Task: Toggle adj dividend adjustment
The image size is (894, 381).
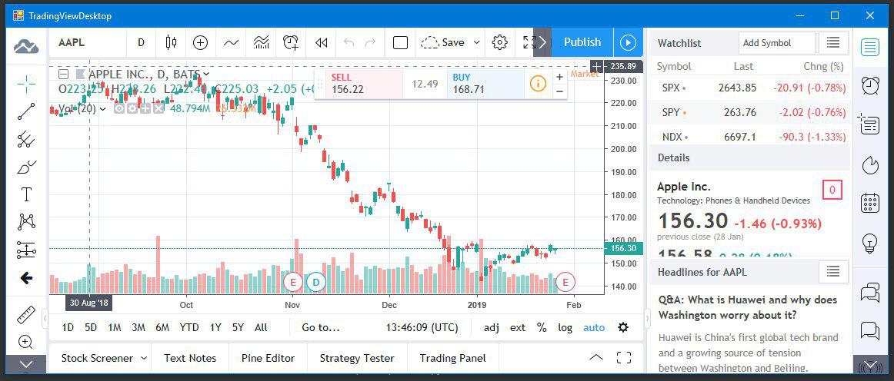Action: point(492,327)
